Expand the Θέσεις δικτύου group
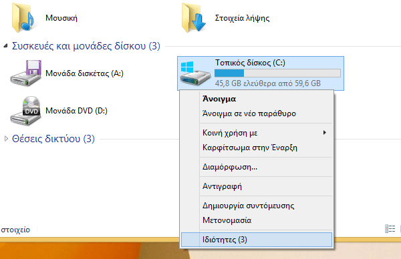The image size is (401, 259). [6, 138]
